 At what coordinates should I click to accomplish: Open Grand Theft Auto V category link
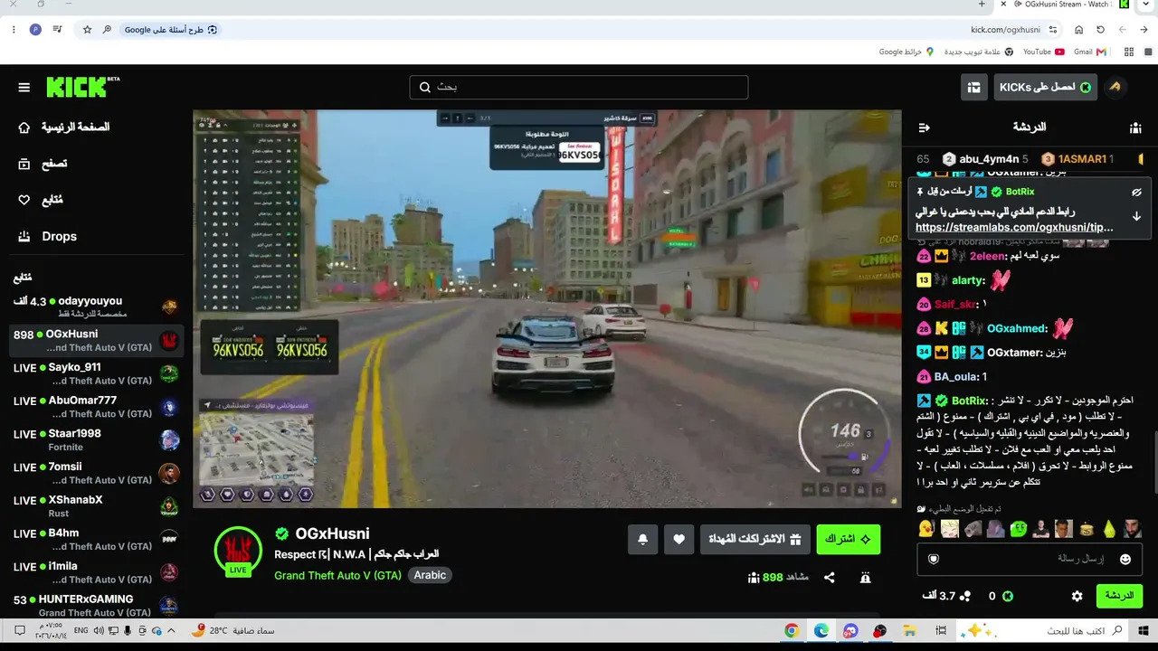337,575
